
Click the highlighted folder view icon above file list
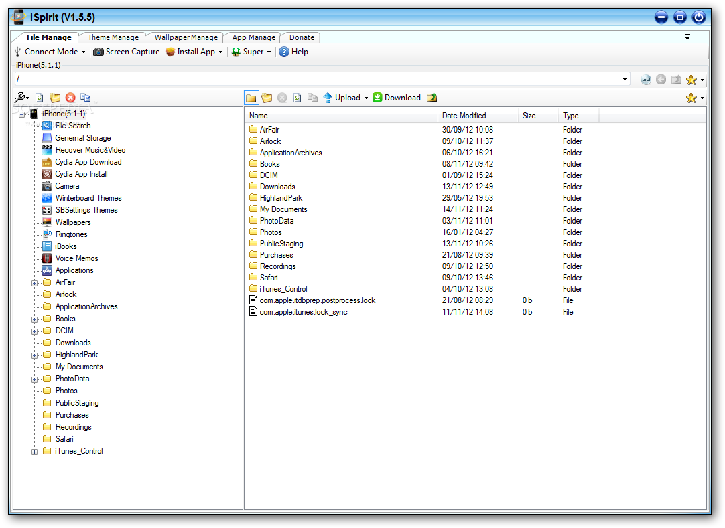tap(251, 98)
